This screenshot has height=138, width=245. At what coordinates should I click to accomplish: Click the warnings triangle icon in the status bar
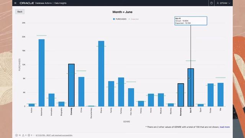click(23, 135)
